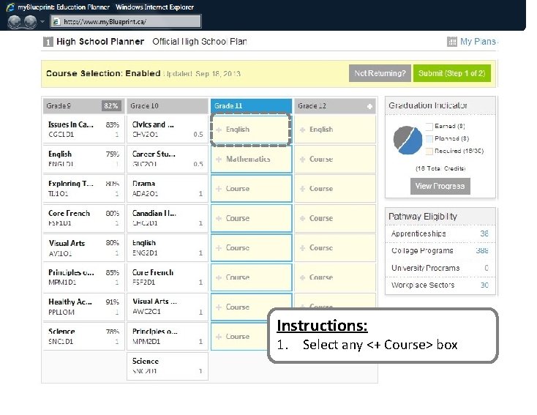This screenshot has height=415, width=537.
Task: Open Core French FSF1D1 course
Action: [x=83, y=218]
